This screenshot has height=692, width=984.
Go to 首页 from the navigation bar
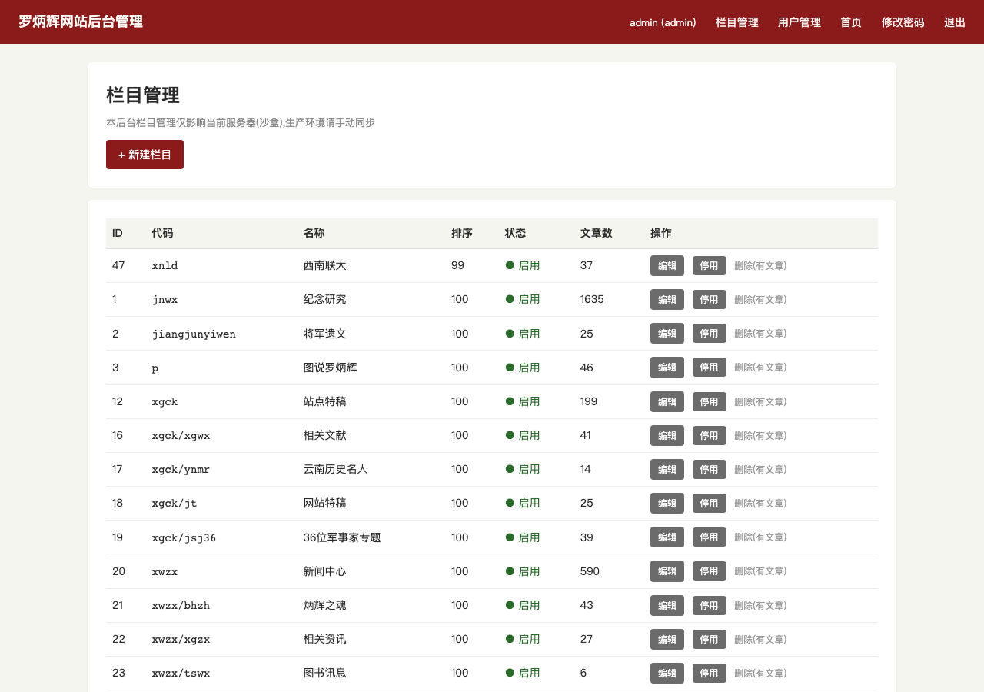[851, 22]
